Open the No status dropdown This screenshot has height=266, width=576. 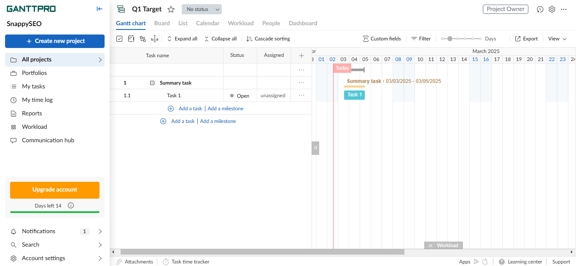point(202,9)
